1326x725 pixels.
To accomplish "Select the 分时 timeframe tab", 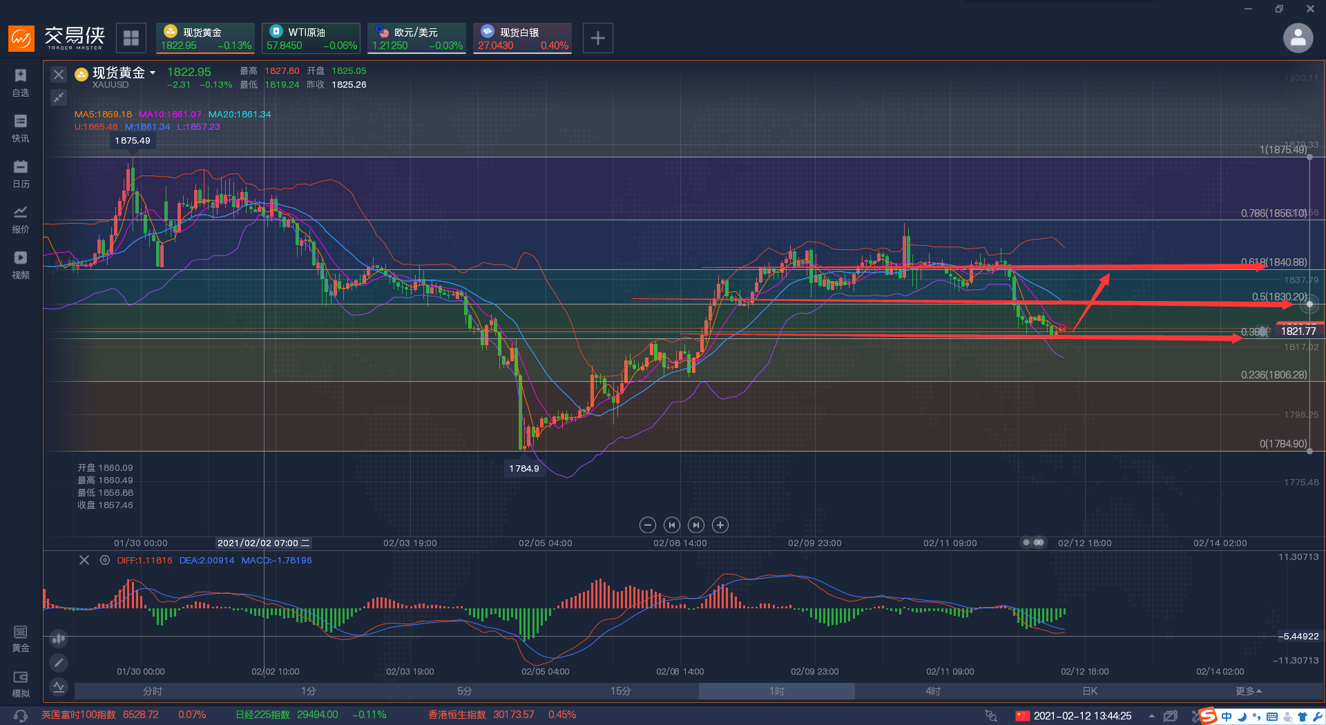I will pos(153,691).
